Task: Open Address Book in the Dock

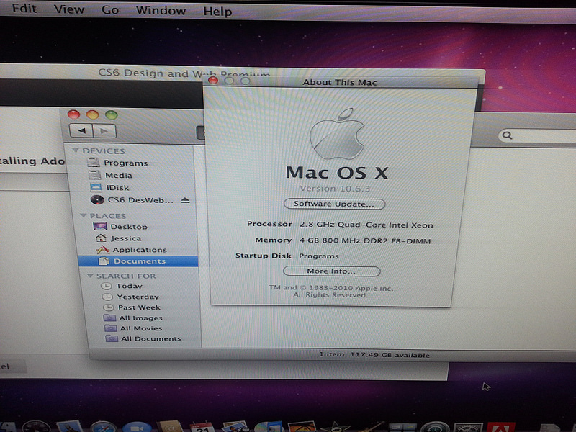Action: point(170,426)
